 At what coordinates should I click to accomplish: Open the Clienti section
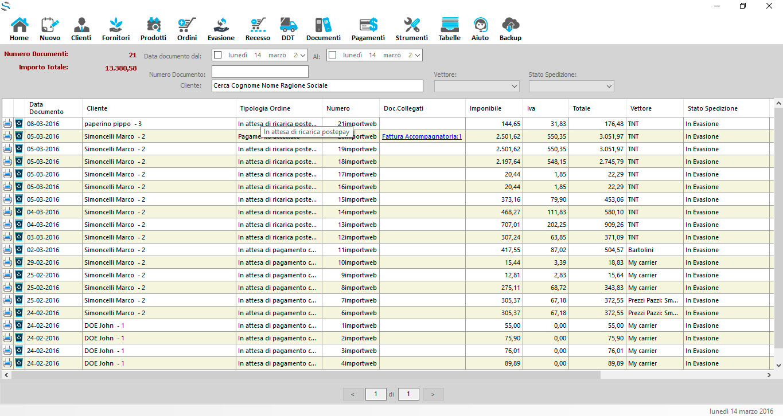pos(81,29)
